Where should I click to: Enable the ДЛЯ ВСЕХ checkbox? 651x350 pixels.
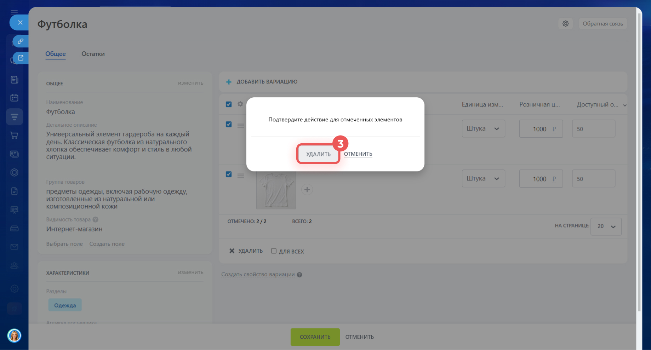[x=274, y=251]
